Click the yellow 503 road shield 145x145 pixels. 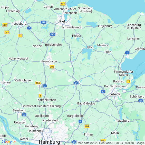[x=63, y=4]
